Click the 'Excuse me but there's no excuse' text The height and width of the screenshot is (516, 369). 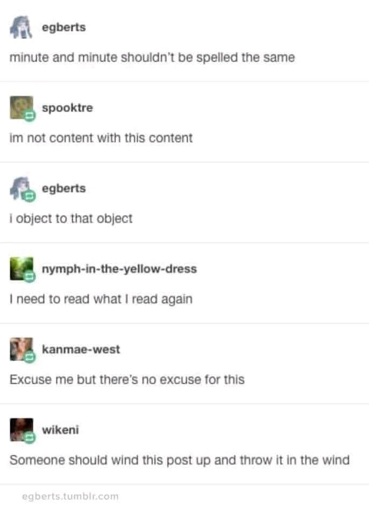127,379
